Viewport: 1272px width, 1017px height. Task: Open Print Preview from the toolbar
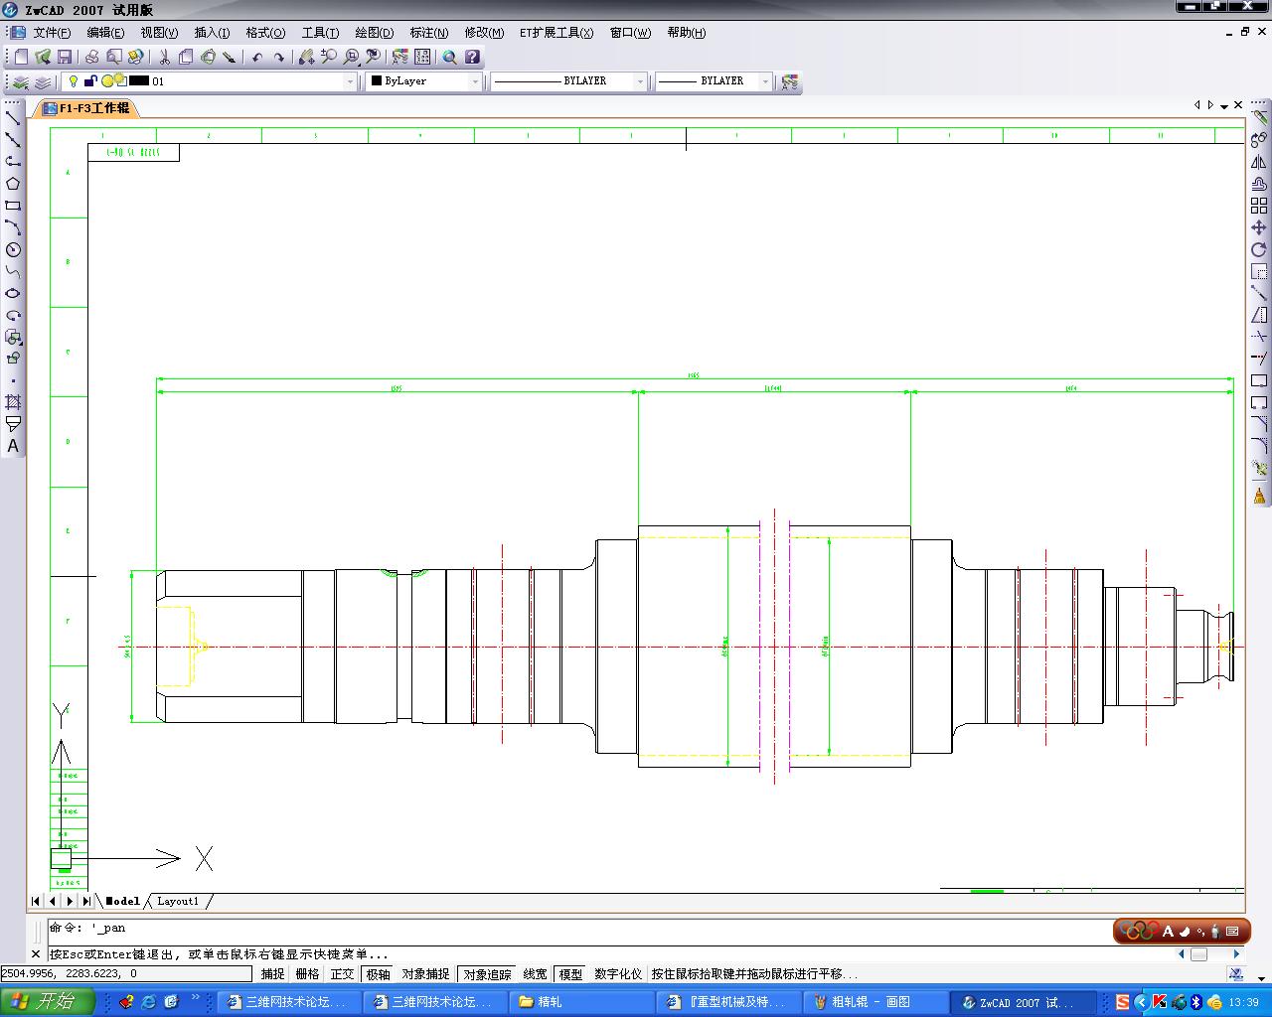(x=114, y=57)
